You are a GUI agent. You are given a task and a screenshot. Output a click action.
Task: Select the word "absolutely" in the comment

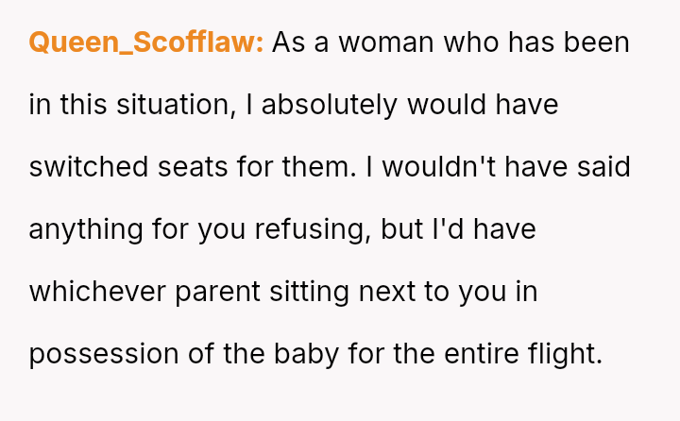tap(330, 106)
